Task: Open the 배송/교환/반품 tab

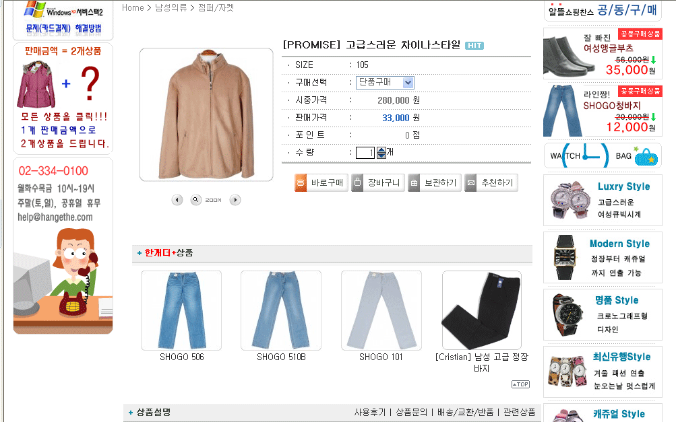Action: point(465,412)
